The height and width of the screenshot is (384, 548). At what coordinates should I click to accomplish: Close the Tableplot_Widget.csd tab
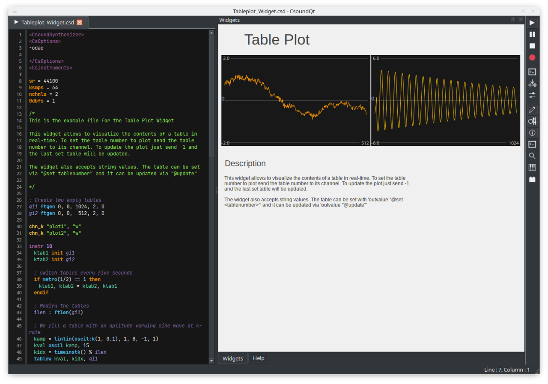tap(79, 22)
